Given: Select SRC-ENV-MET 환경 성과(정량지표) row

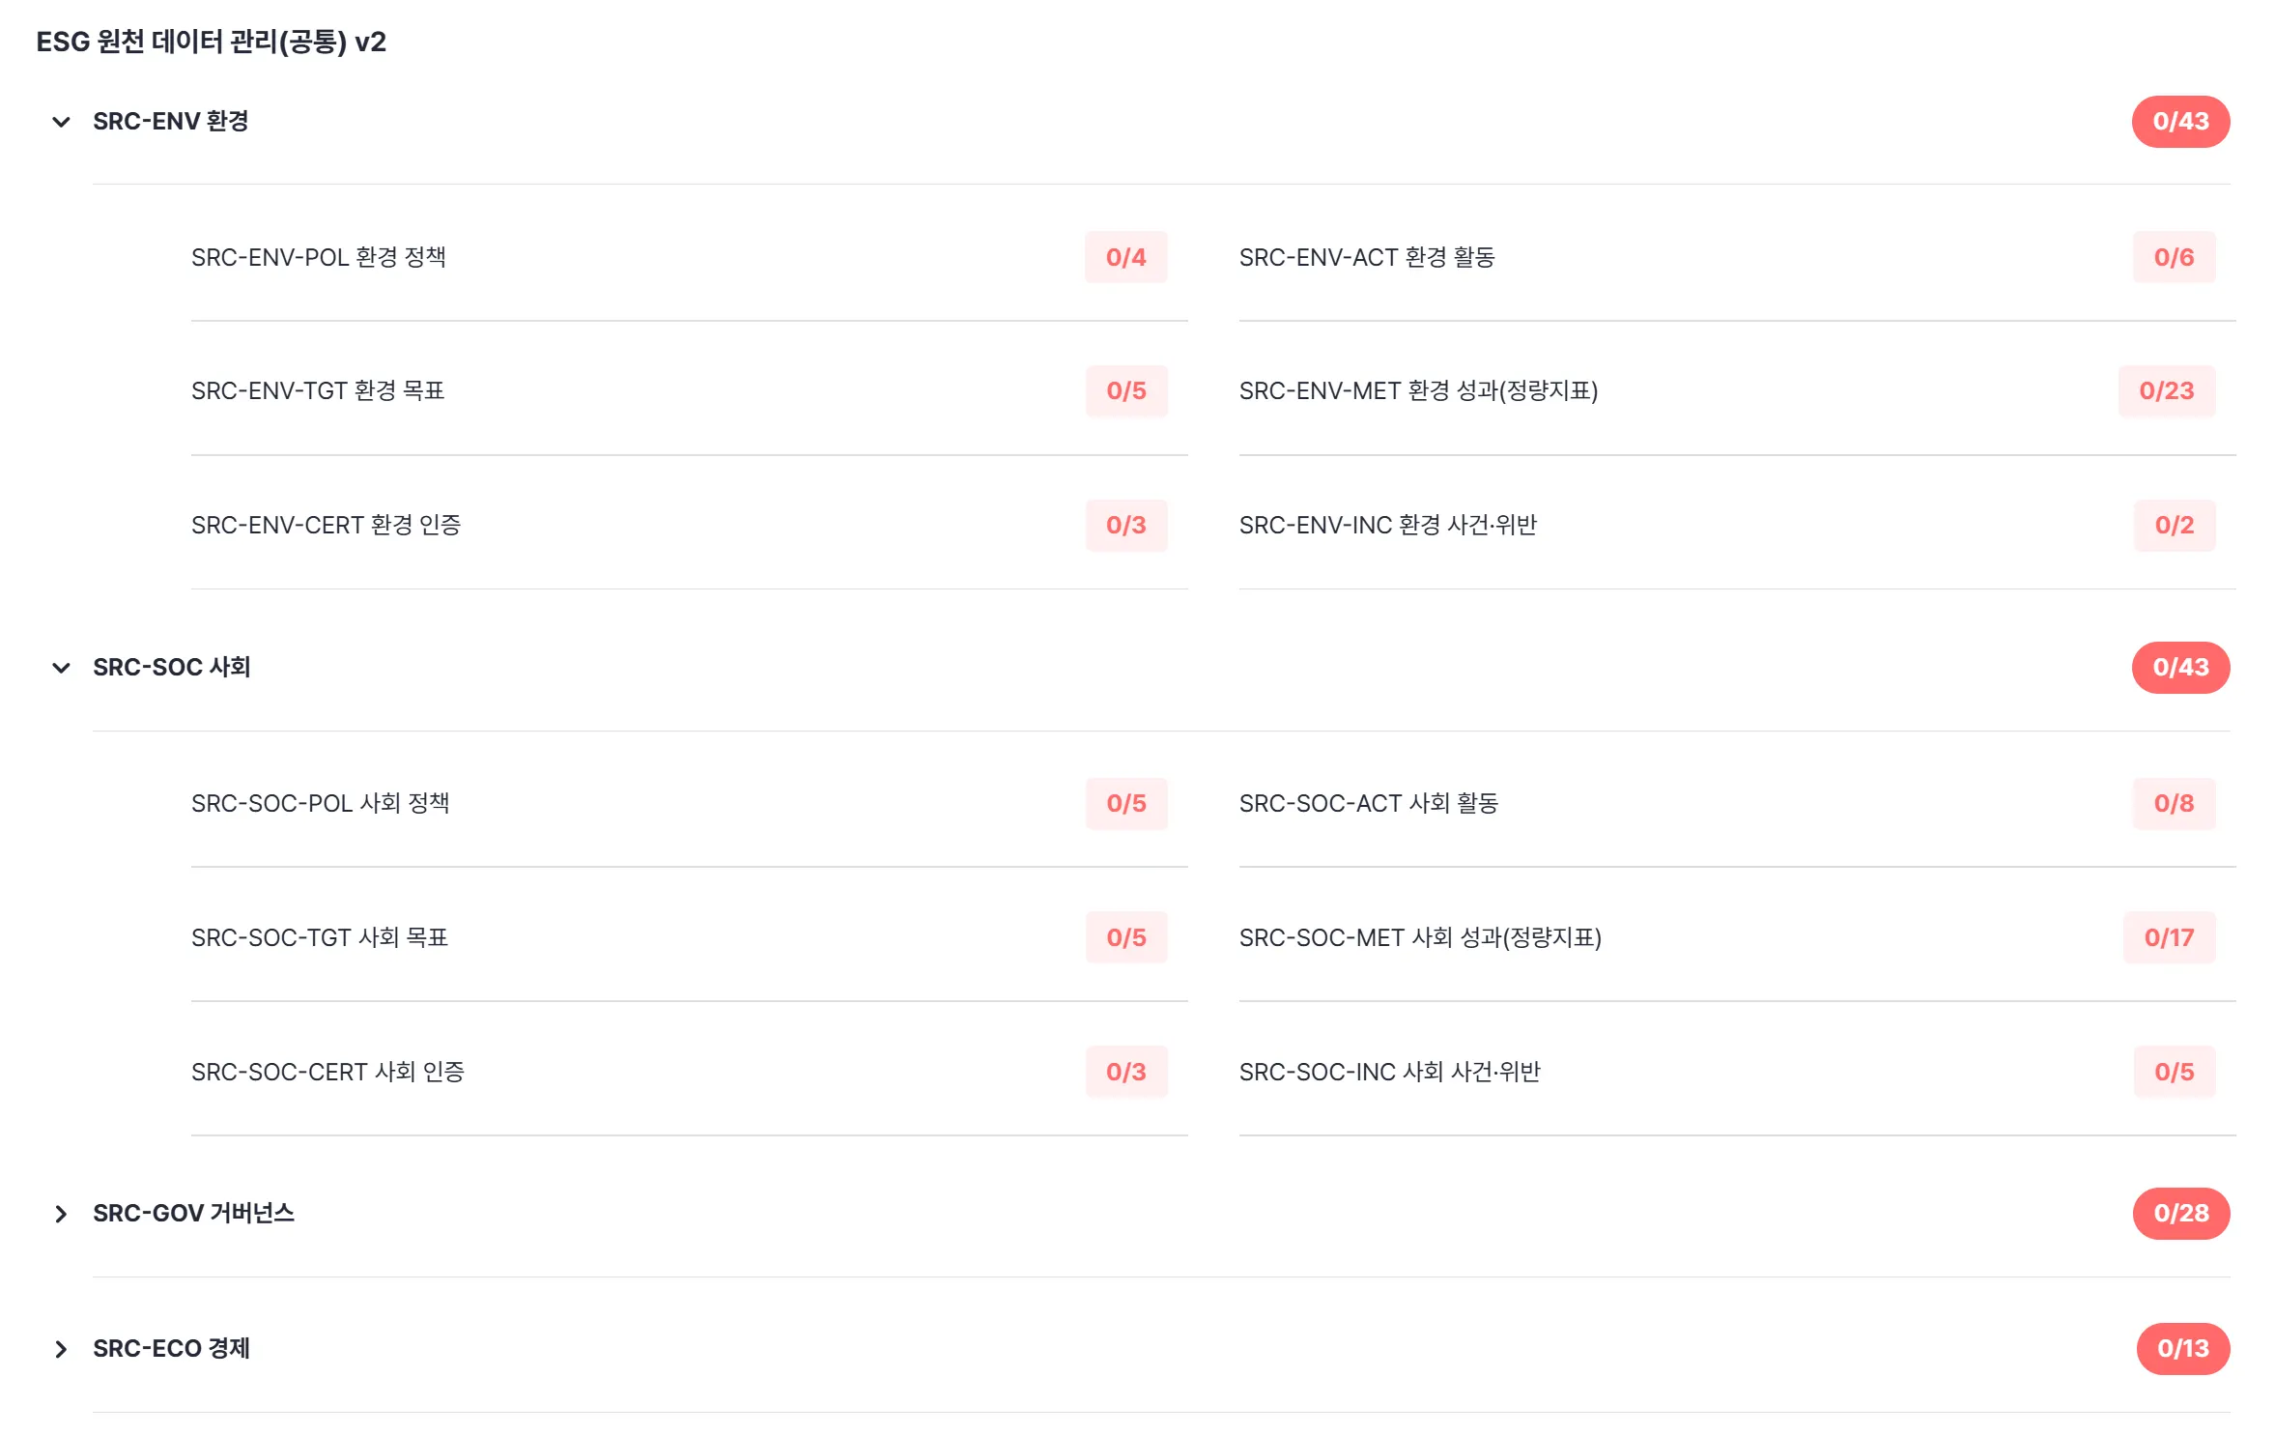Looking at the screenshot, I should (x=1417, y=390).
